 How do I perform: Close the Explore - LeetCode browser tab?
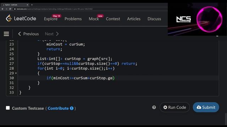[x=27, y=5]
